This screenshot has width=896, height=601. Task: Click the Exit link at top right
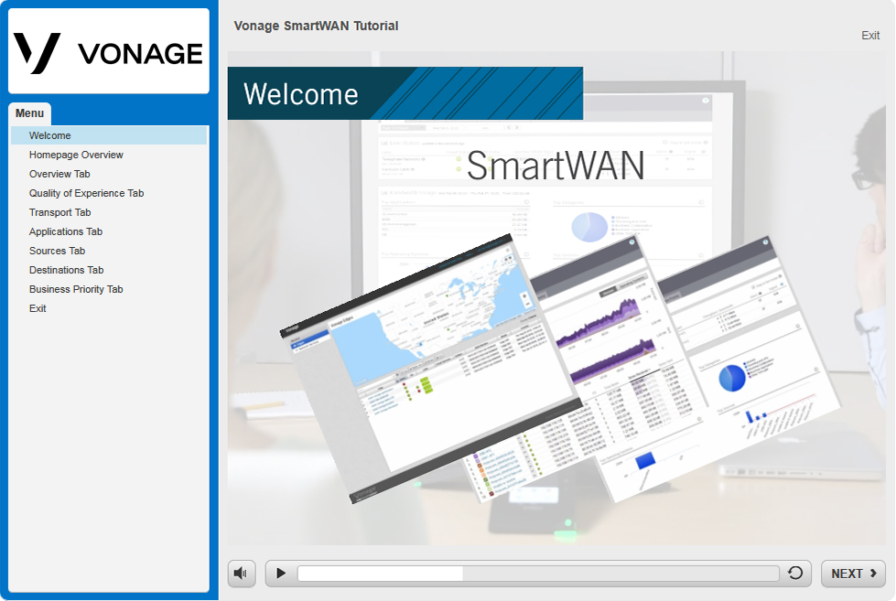click(870, 36)
